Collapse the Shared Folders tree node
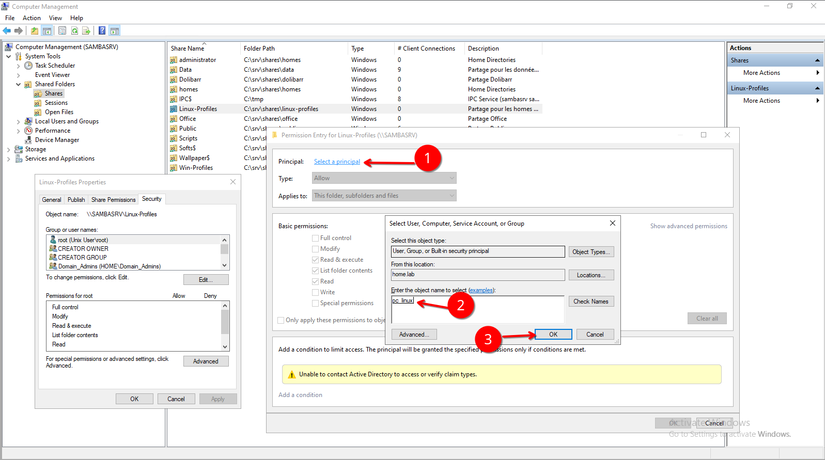This screenshot has height=460, width=825. pos(18,84)
